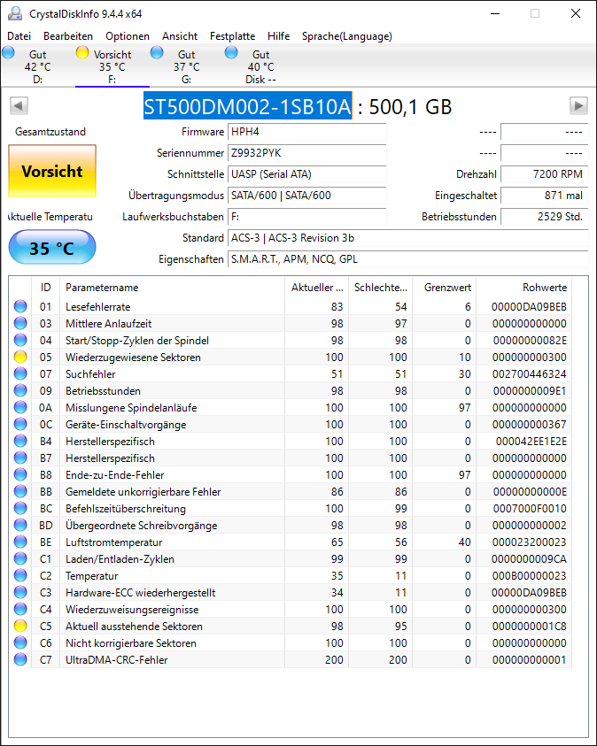The height and width of the screenshot is (746, 597).
Task: Click the Parametername column header
Action: [x=173, y=288]
